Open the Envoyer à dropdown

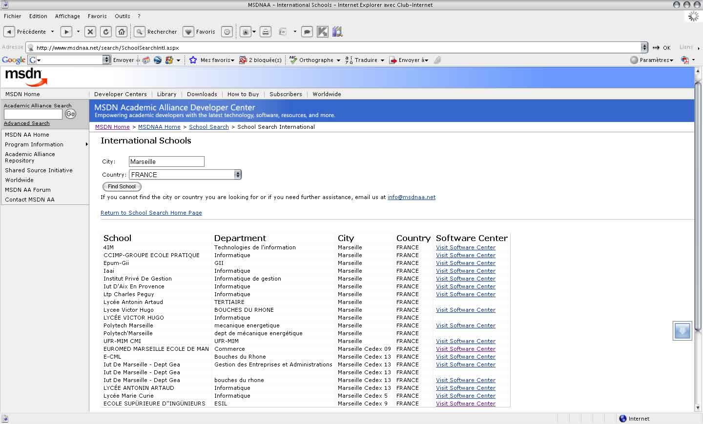click(x=426, y=61)
